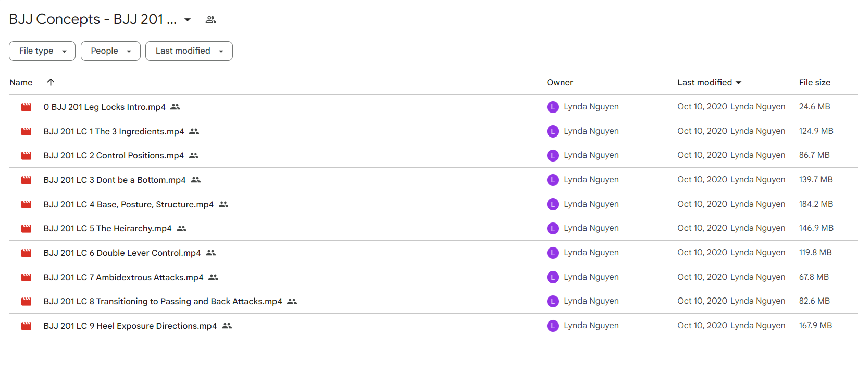Image resolution: width=858 pixels, height=372 pixels.
Task: Select file BJJ 201 LC 3 Dont be a Bottom.mp4
Action: [x=115, y=180]
